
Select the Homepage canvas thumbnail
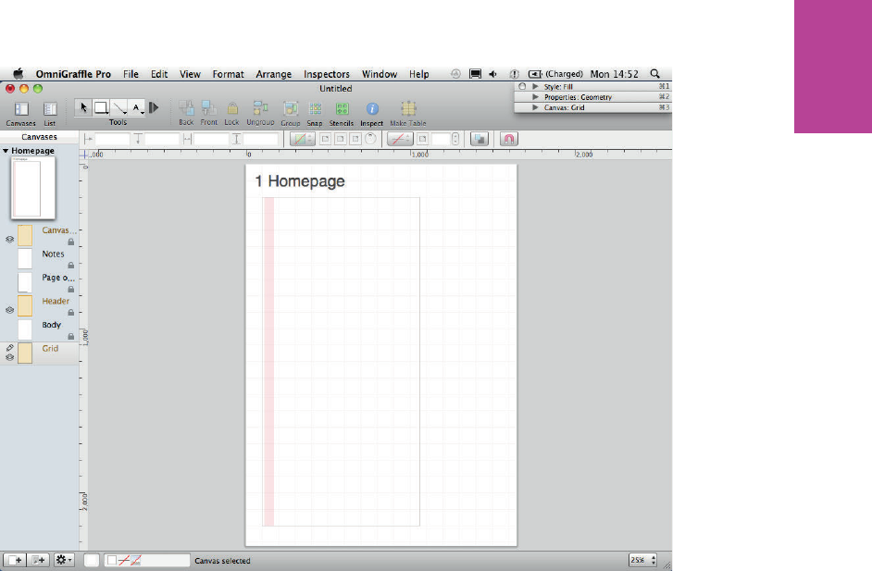32,187
